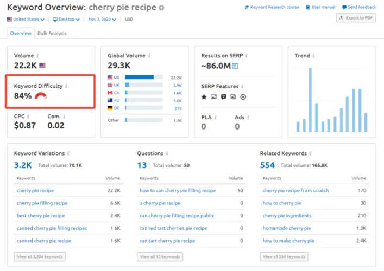Click the first image pack SERP feature icon
Image resolution: width=384 pixels, height=271 pixels.
[x=214, y=97]
